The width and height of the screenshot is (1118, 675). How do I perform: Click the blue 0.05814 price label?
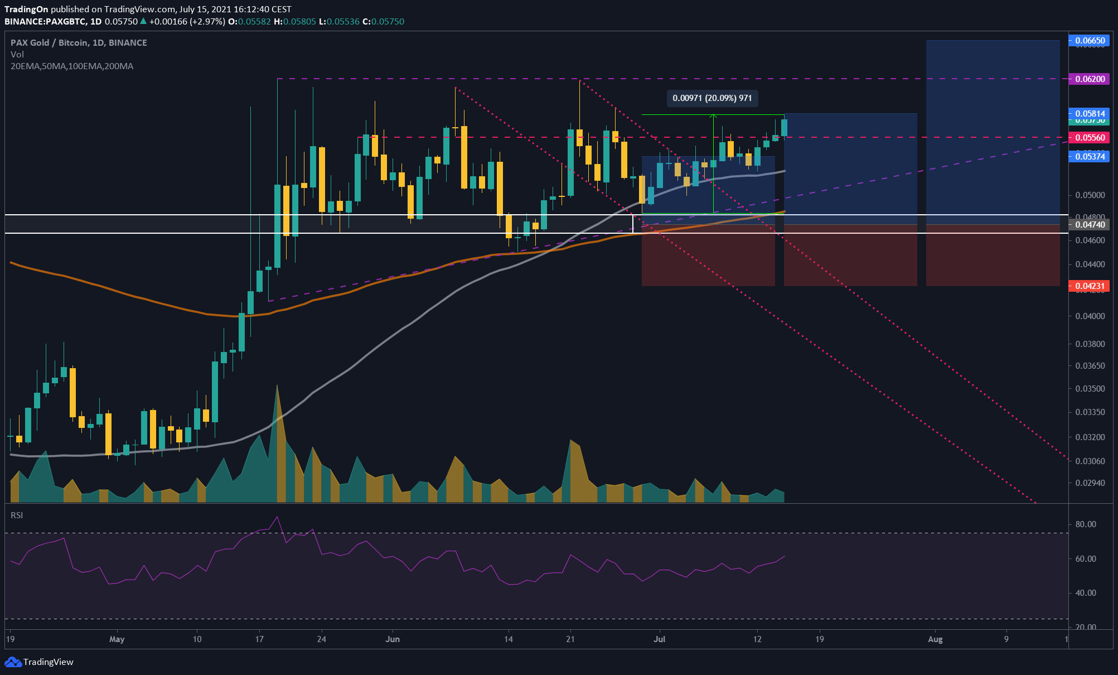(1089, 113)
